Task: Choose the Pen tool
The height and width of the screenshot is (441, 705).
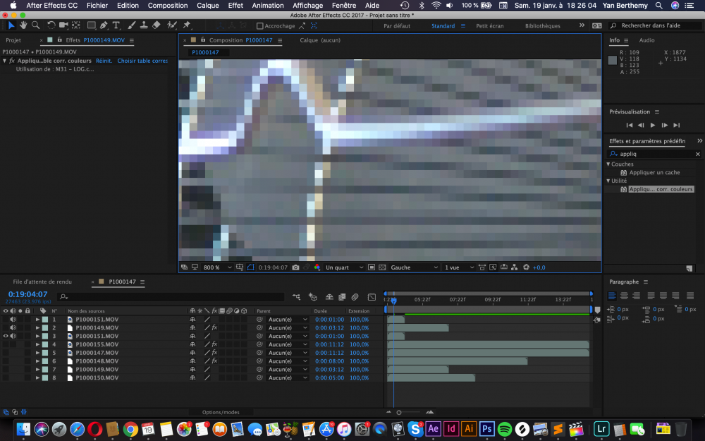Action: [x=104, y=25]
